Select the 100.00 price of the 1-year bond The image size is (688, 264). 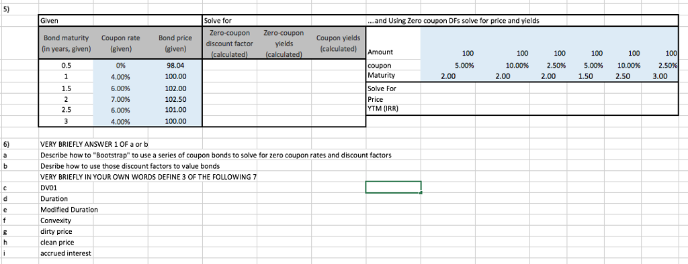175,76
